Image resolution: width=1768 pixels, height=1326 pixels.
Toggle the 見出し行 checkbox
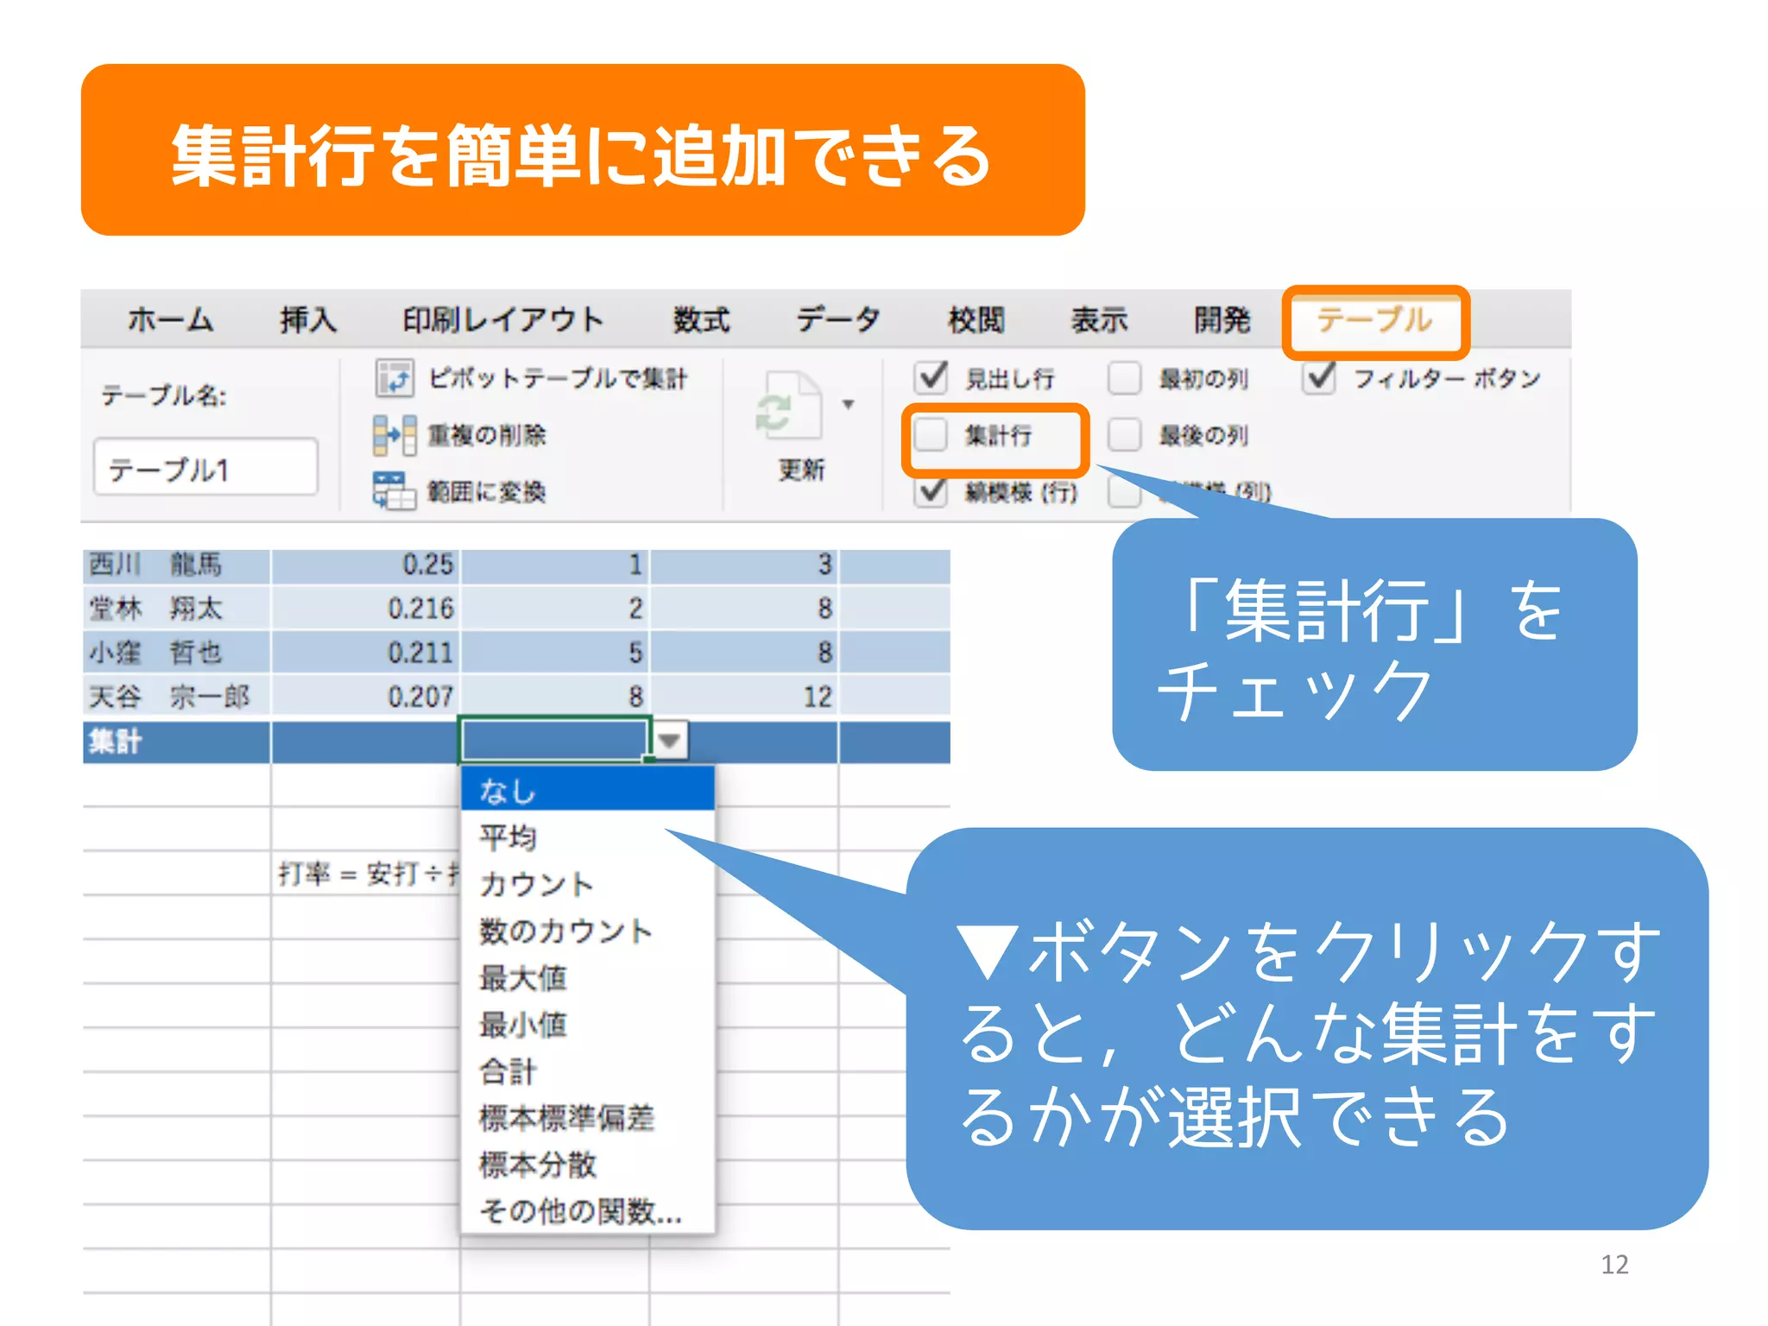(931, 377)
